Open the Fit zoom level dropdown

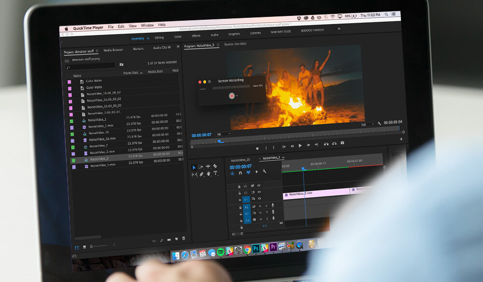[224, 134]
